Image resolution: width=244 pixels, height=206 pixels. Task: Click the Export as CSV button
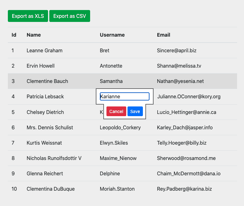click(70, 16)
